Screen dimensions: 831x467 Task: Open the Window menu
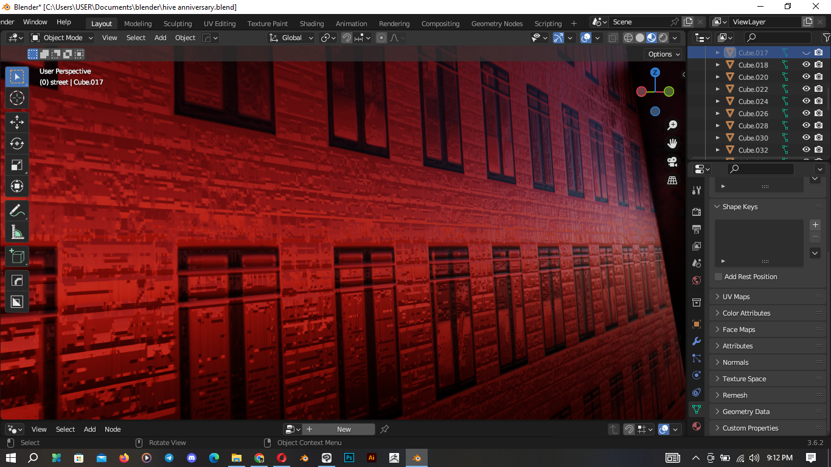click(x=35, y=22)
